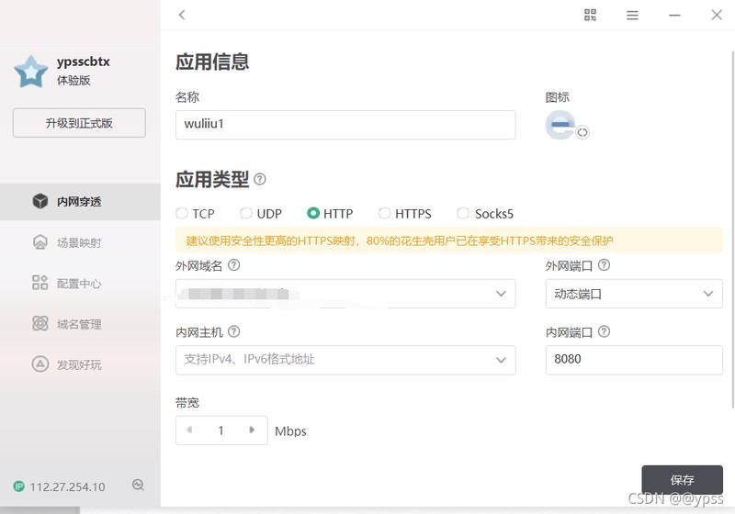Click the HTTPS recommendation notice text

[x=400, y=241]
